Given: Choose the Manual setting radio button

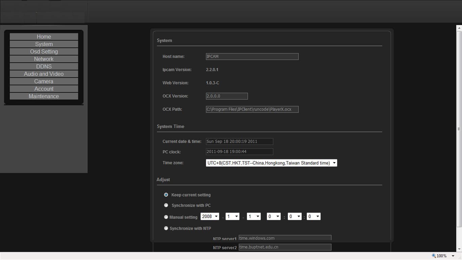Looking at the screenshot, I should (x=166, y=217).
